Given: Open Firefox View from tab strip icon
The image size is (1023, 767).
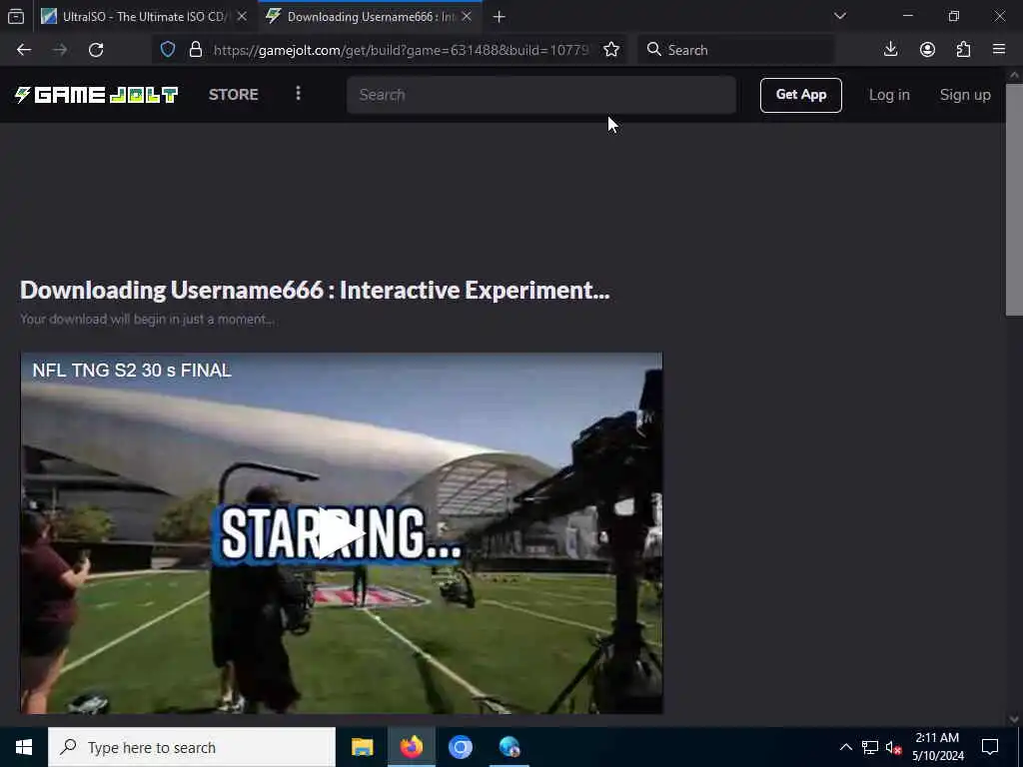Looking at the screenshot, I should [x=16, y=17].
